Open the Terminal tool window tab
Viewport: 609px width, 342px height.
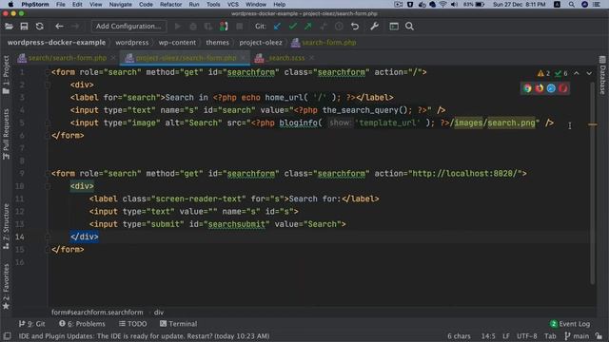tap(178, 324)
